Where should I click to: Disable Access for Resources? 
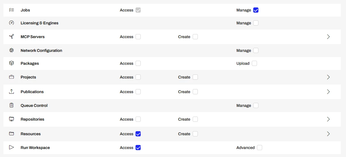[x=138, y=134]
